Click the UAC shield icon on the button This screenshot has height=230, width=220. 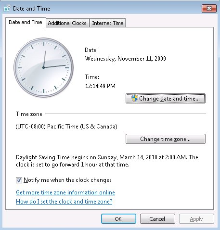point(135,98)
